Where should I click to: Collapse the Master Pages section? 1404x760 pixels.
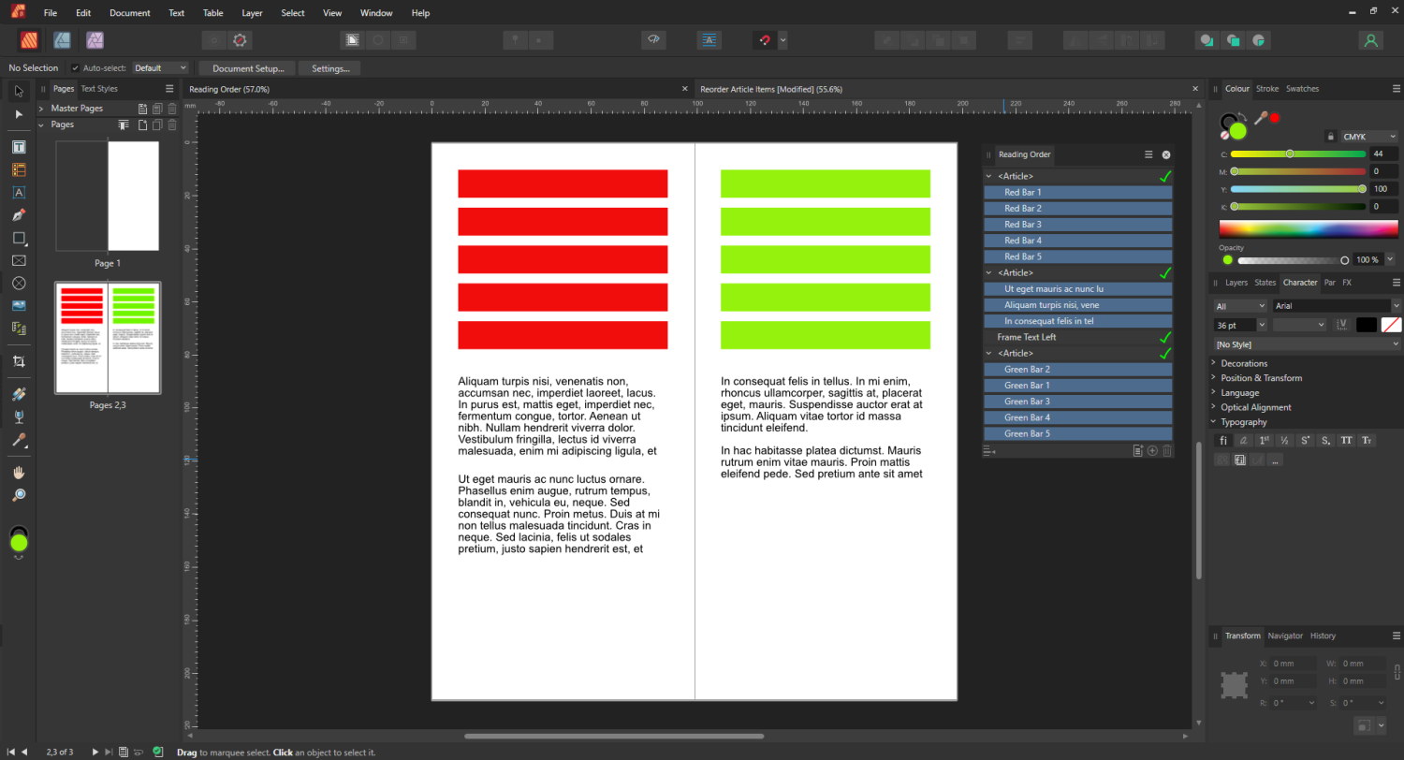click(x=41, y=109)
